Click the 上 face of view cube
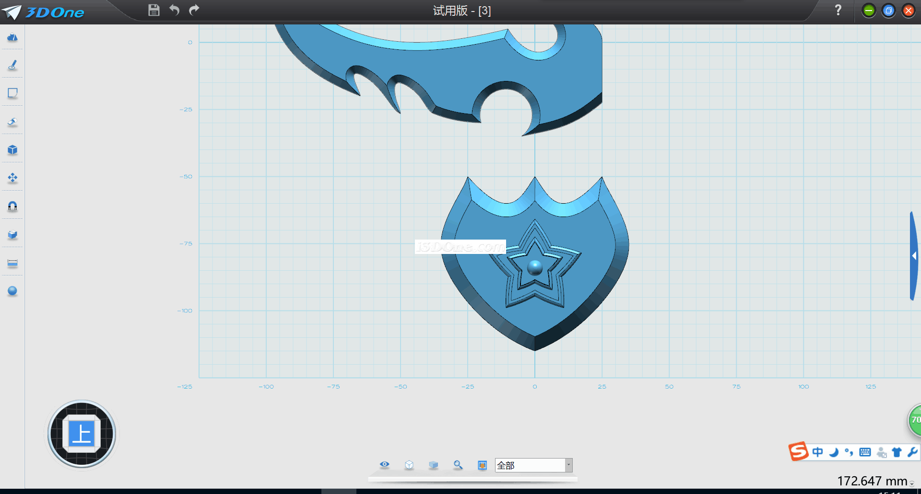Screen dimensions: 921x494 82,434
